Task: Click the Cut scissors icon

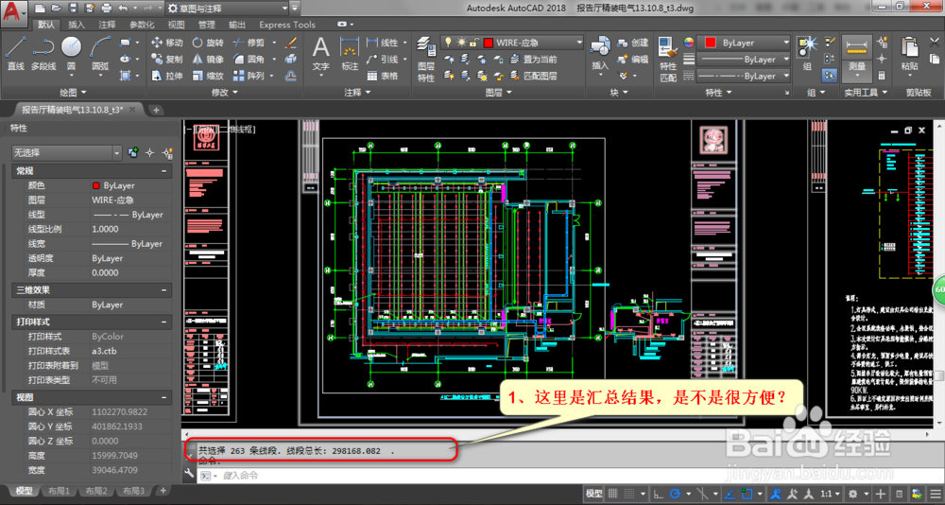Action: coord(935,43)
